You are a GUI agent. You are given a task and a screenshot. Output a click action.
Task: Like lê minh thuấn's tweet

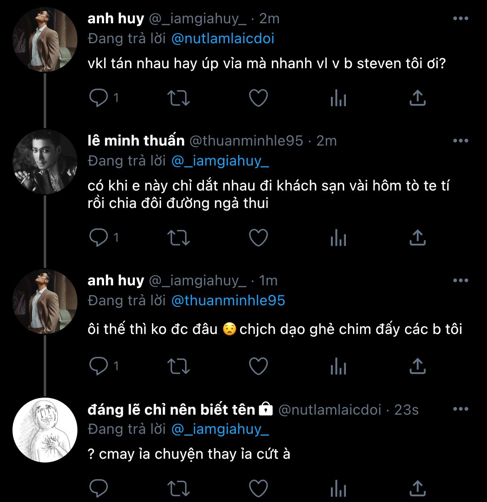(x=258, y=237)
